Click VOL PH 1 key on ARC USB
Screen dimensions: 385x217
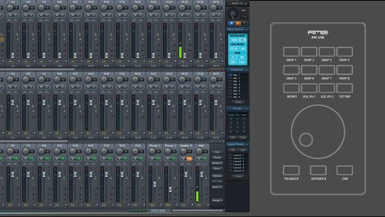point(309,89)
